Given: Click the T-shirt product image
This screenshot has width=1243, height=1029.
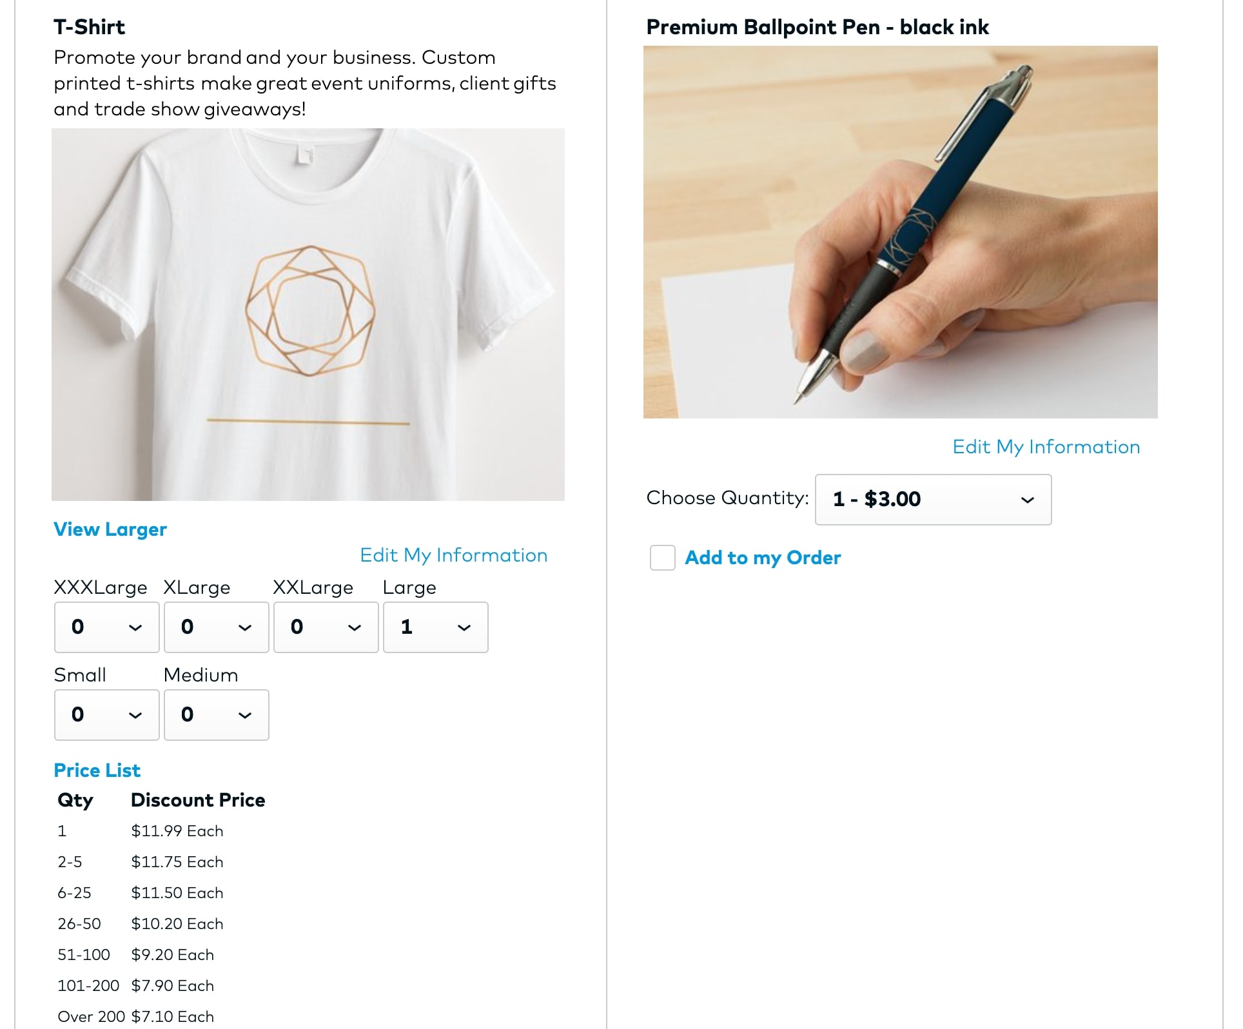Looking at the screenshot, I should pos(308,315).
